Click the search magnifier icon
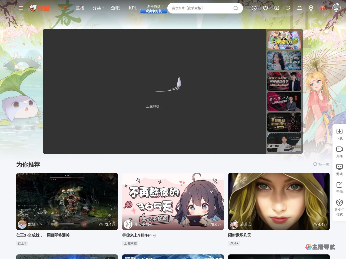Screen dimensions: 346x259 click(235, 8)
